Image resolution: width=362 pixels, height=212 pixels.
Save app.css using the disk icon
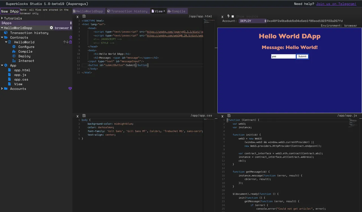coord(84,115)
